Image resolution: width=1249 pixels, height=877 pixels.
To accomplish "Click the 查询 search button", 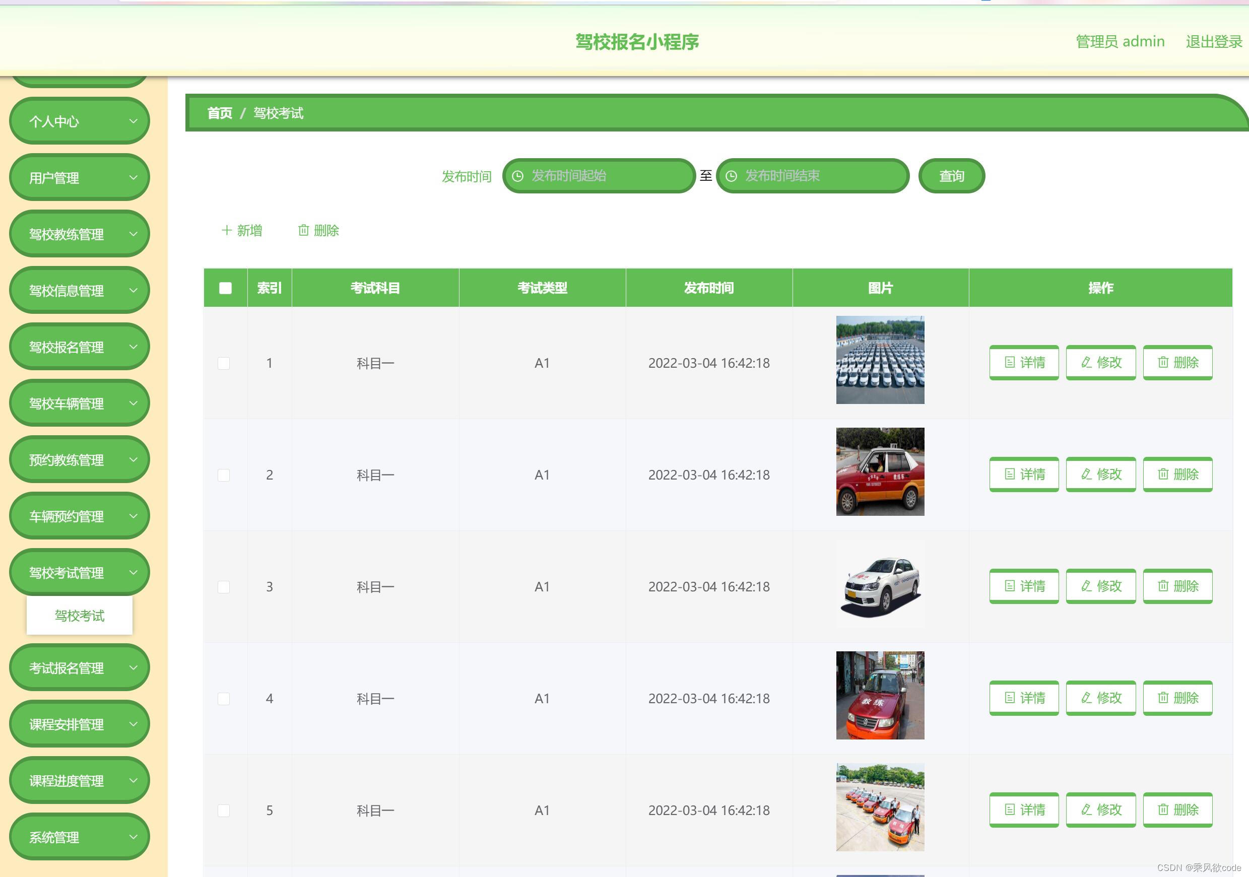I will (951, 176).
